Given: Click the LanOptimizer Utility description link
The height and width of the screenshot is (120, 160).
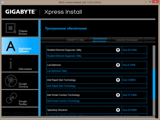Looking at the screenshot, I should click(57, 71).
